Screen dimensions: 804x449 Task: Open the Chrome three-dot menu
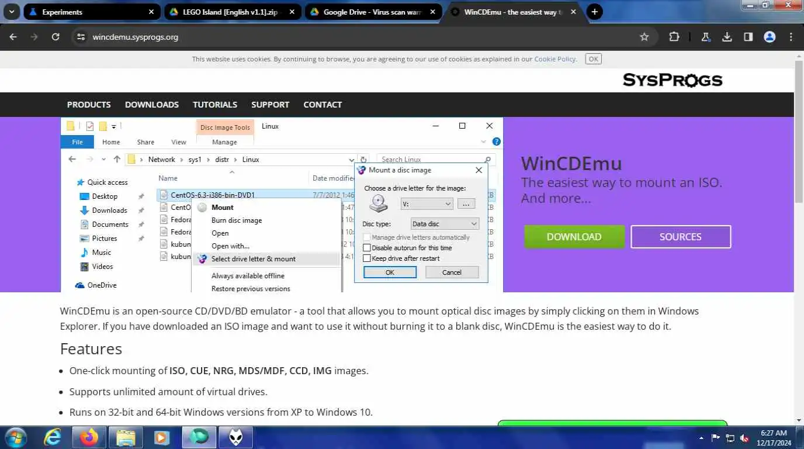(791, 37)
